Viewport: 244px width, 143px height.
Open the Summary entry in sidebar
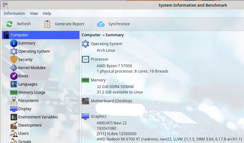pyautogui.click(x=27, y=43)
